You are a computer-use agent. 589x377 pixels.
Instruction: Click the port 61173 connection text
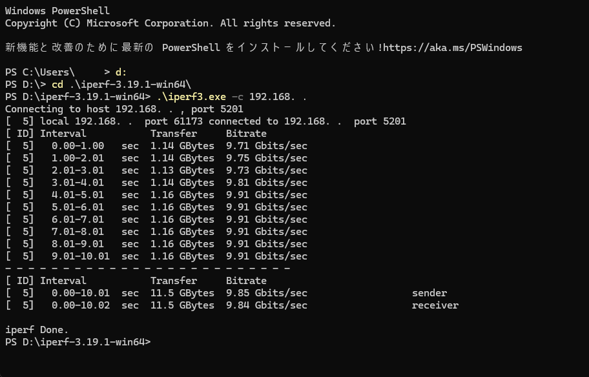[x=174, y=121]
